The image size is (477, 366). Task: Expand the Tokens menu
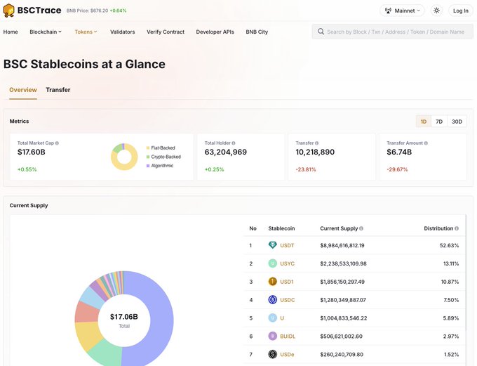pyautogui.click(x=86, y=32)
